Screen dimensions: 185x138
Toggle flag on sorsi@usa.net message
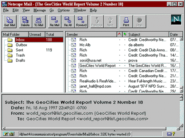(120, 61)
